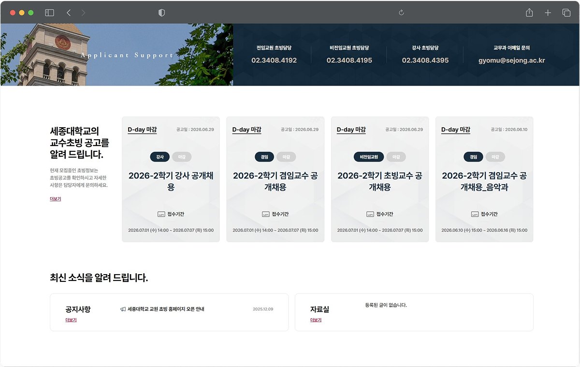Click notice date 2025.12.09

click(263, 309)
